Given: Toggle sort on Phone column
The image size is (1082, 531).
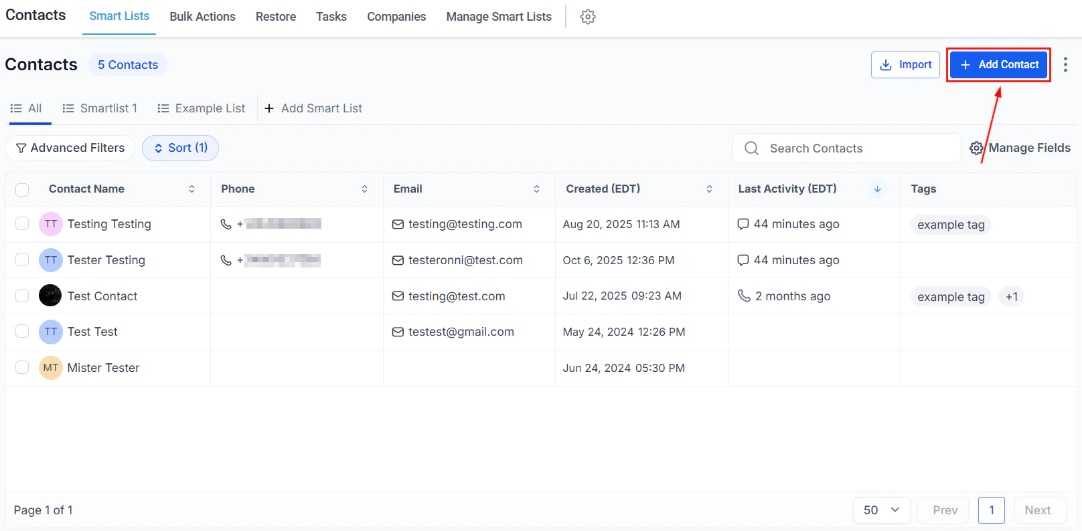Looking at the screenshot, I should pos(365,189).
